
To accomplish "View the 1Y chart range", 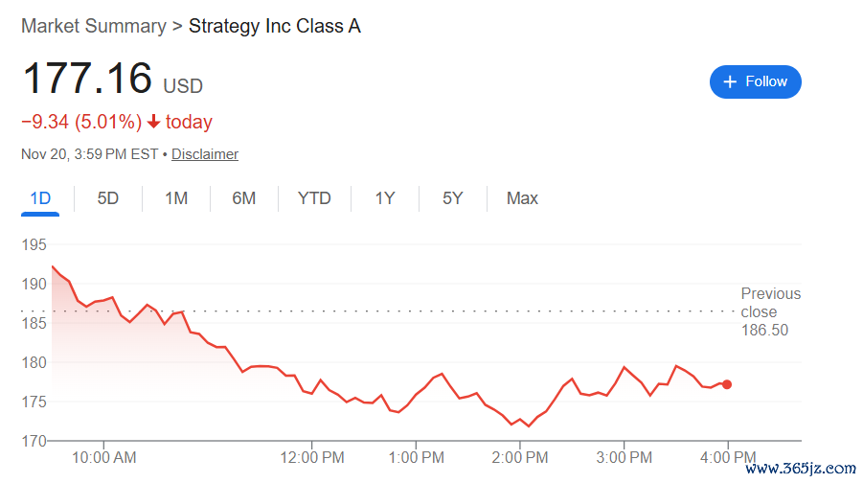I will coord(385,198).
